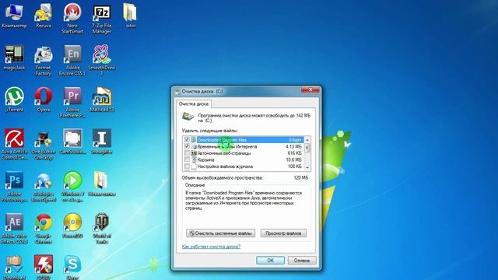This screenshot has height=280, width=498.
Task: Open the Компьютер desktop icon
Action: coord(14,16)
